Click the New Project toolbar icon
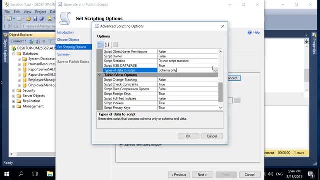 click(x=9, y=19)
